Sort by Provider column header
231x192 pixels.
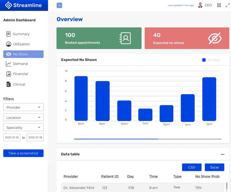coord(71,176)
